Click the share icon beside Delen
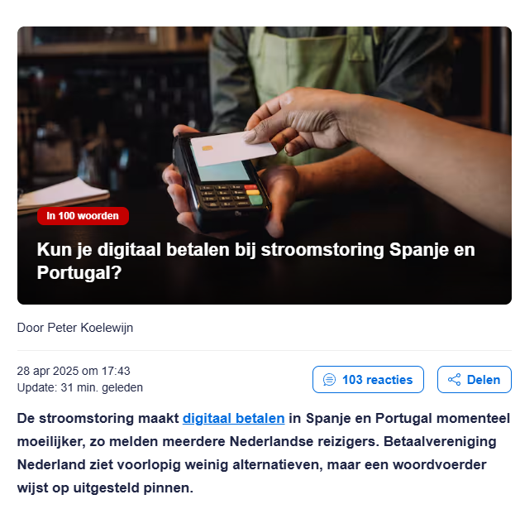 pos(454,380)
